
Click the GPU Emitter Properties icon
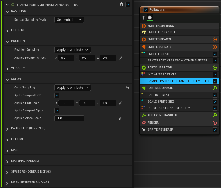pyautogui.click(x=144, y=32)
